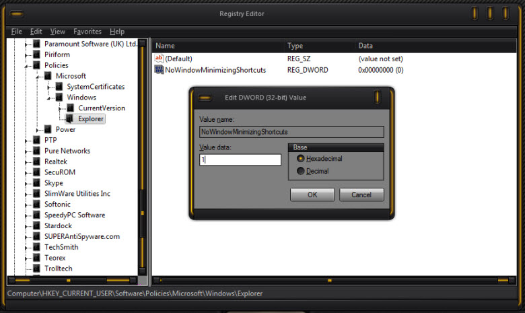Select the Hexadecimal base option

click(x=300, y=159)
